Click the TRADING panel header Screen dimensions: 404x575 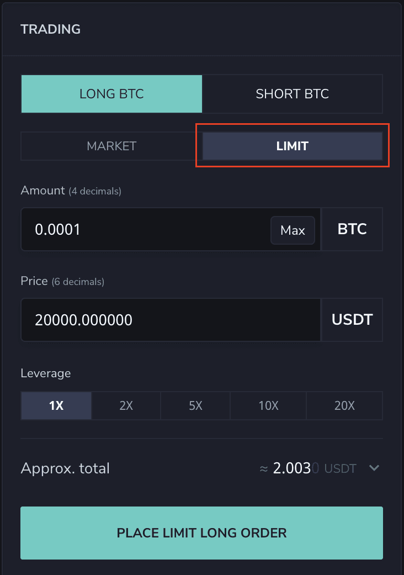pos(51,29)
